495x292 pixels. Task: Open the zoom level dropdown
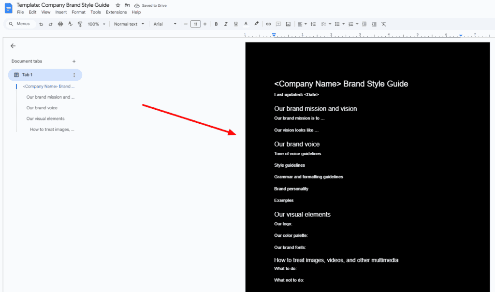pyautogui.click(x=96, y=24)
